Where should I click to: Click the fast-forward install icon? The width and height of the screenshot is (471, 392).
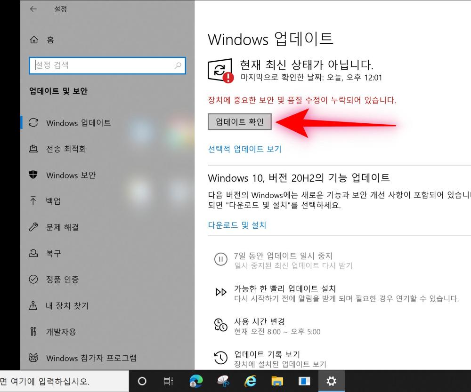[221, 292]
